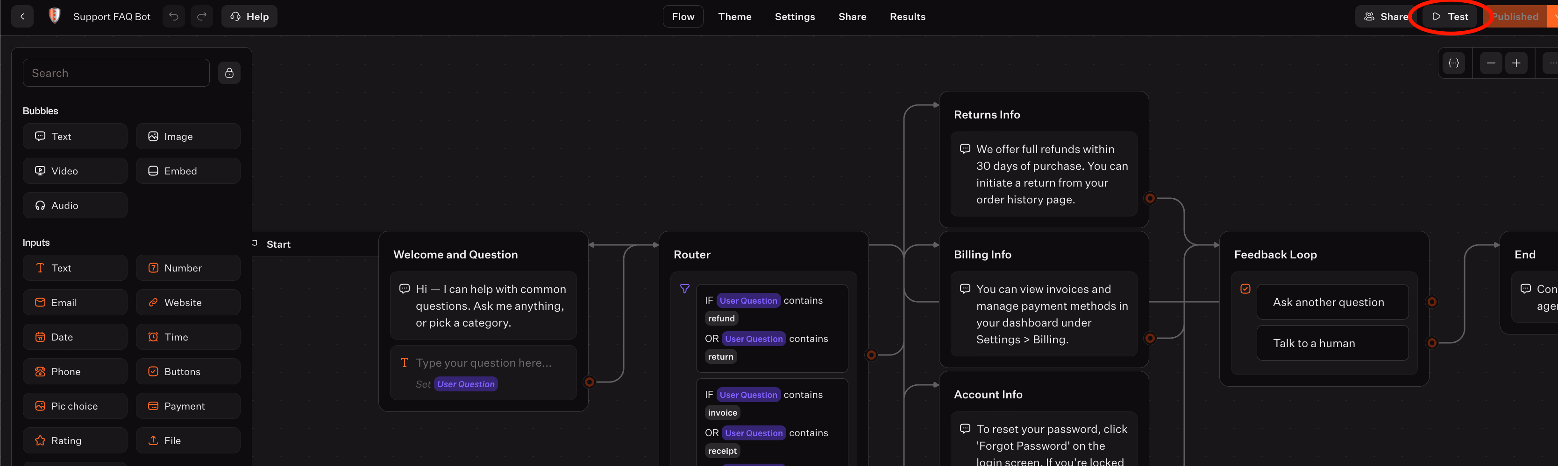Click the Search blocks input field
Viewport: 1558px width, 466px height.
[x=116, y=73]
